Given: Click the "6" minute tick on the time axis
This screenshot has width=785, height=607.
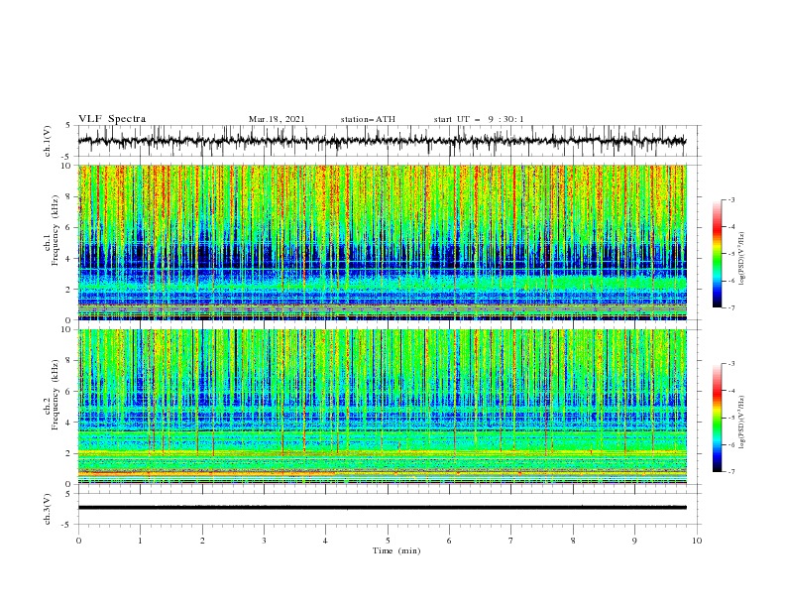Looking at the screenshot, I should [x=449, y=541].
